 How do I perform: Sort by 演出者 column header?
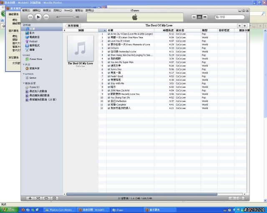click(x=188, y=30)
